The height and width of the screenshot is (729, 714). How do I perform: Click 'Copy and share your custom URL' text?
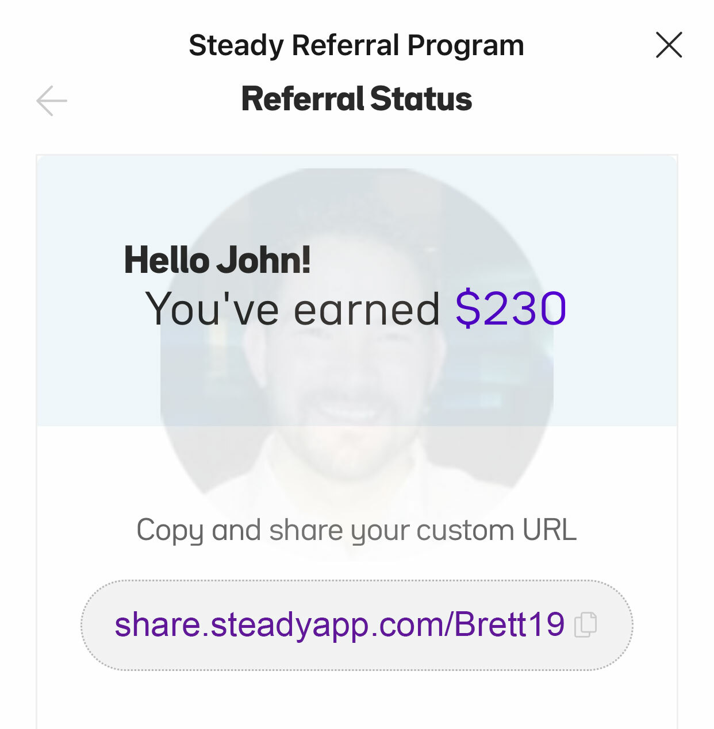point(356,530)
